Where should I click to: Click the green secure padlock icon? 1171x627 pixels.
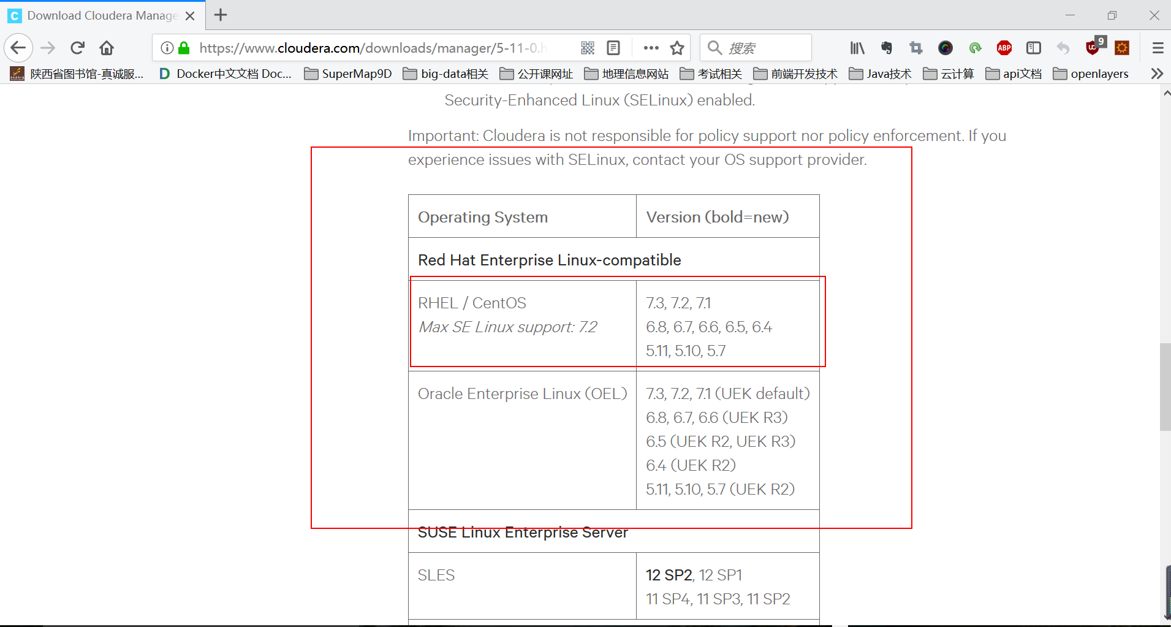(x=184, y=48)
